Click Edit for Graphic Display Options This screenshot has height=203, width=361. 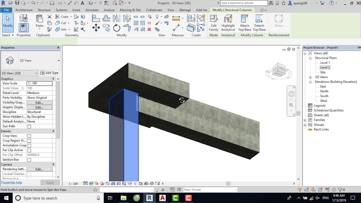click(39, 107)
